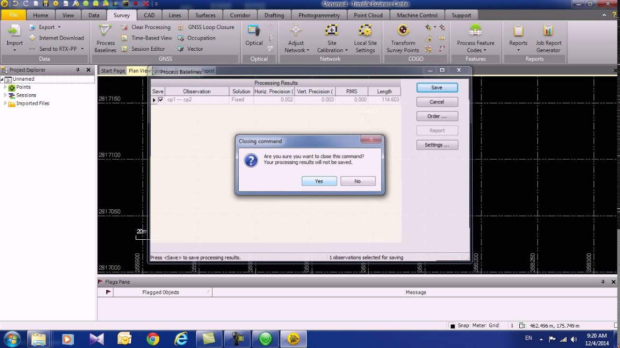This screenshot has width=620, height=348.
Task: Click the flag icon in Flags Pane header
Action: 108,292
